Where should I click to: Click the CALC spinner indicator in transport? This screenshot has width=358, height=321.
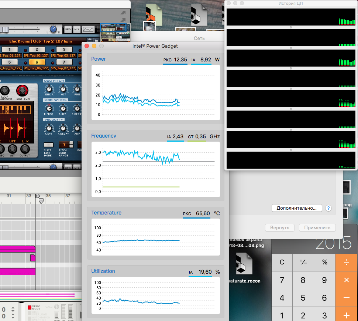coord(56,307)
